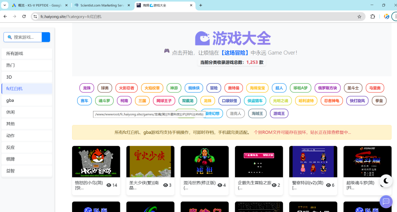Click the browser back arrow
The height and width of the screenshot is (212, 397).
pos(5,16)
